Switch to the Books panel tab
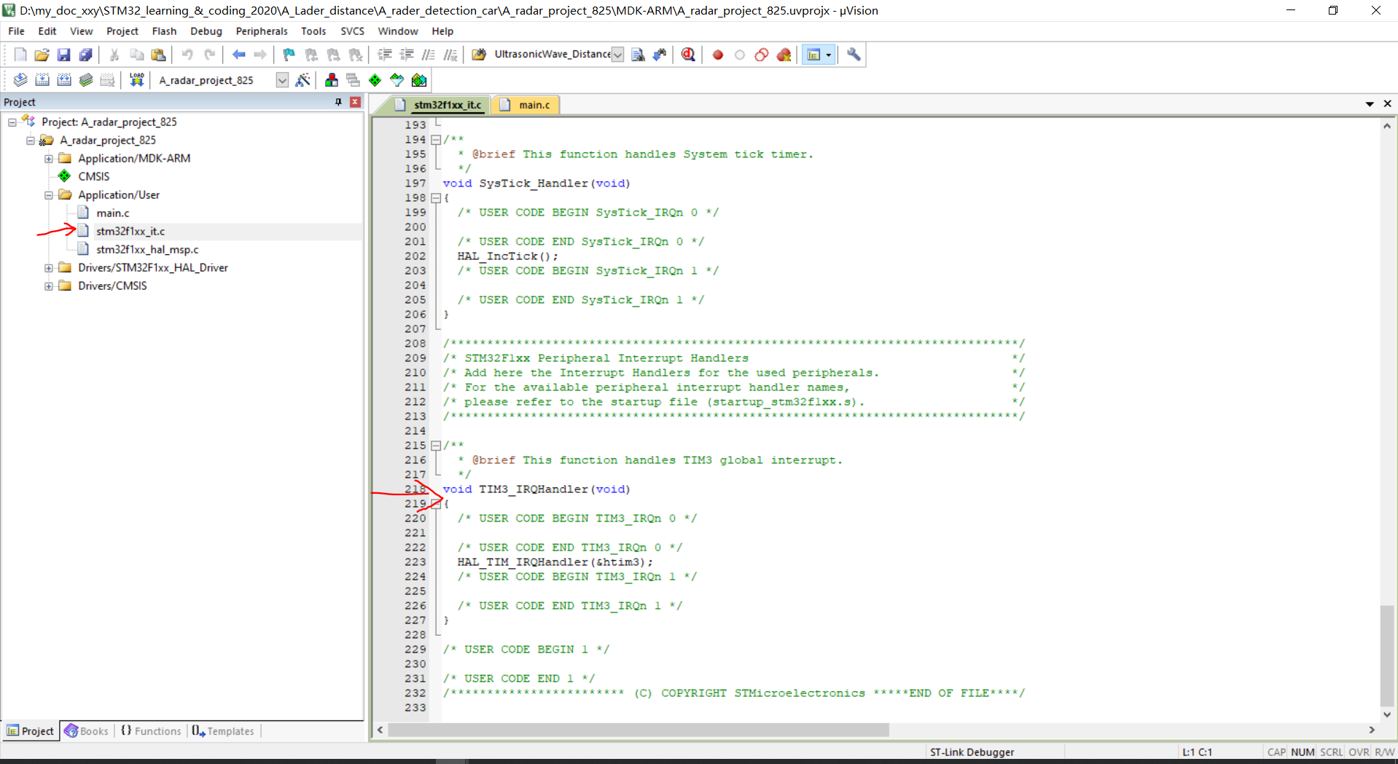The height and width of the screenshot is (764, 1398). click(x=87, y=731)
